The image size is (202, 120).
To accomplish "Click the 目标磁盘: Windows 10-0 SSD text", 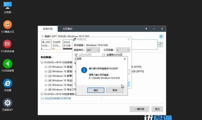I will 91,45.
